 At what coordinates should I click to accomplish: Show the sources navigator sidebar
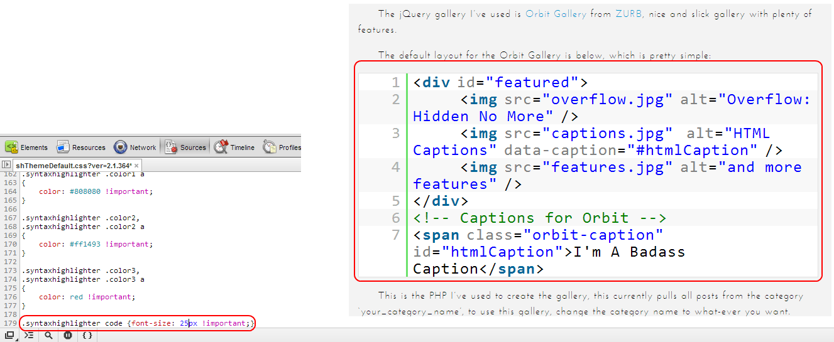point(6,164)
